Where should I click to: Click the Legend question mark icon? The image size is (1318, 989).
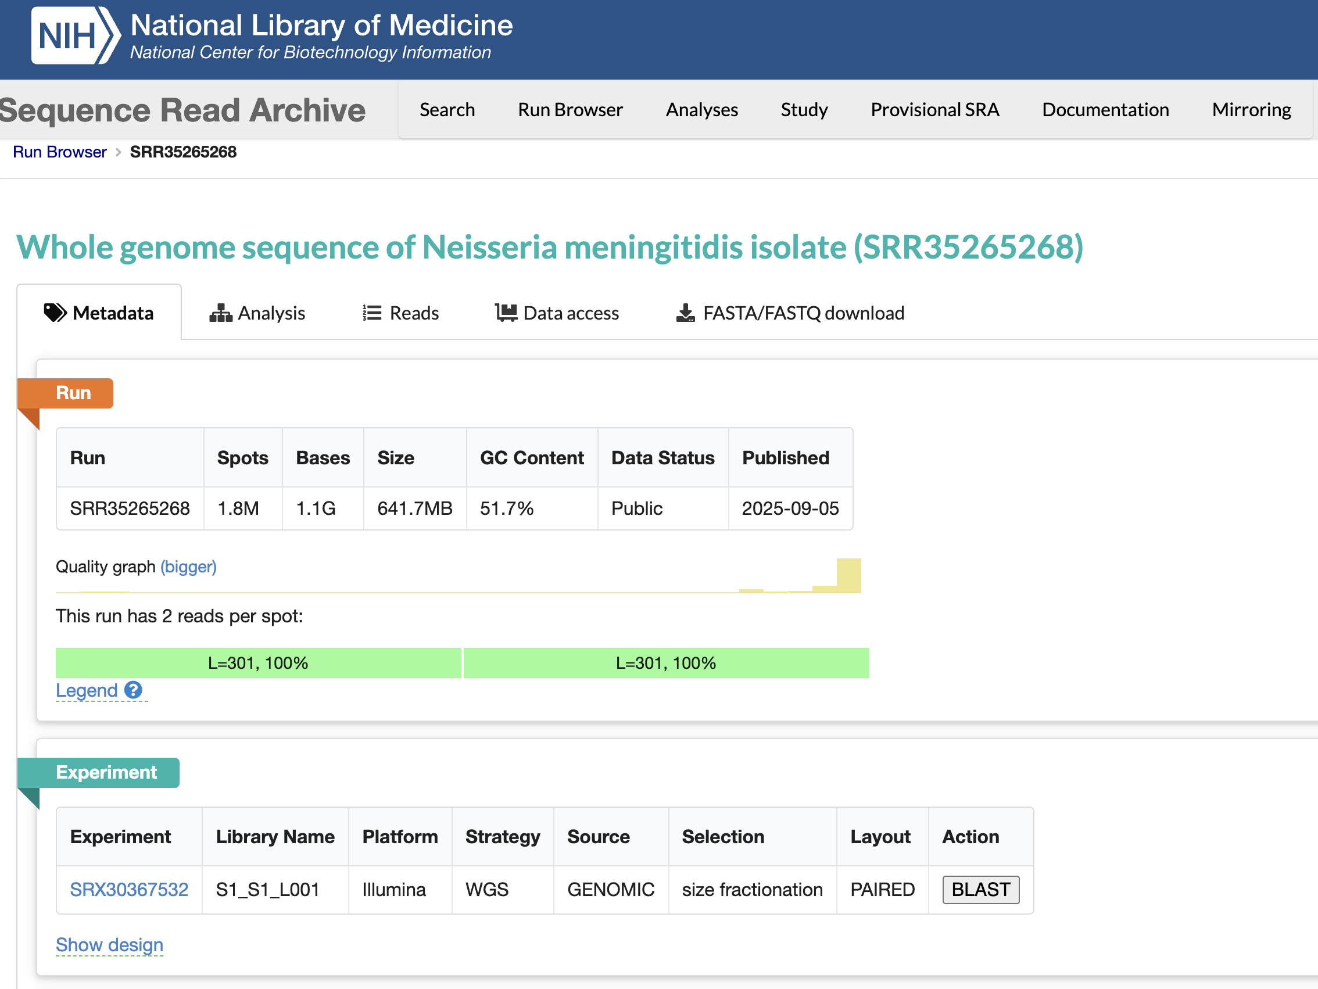(x=133, y=690)
